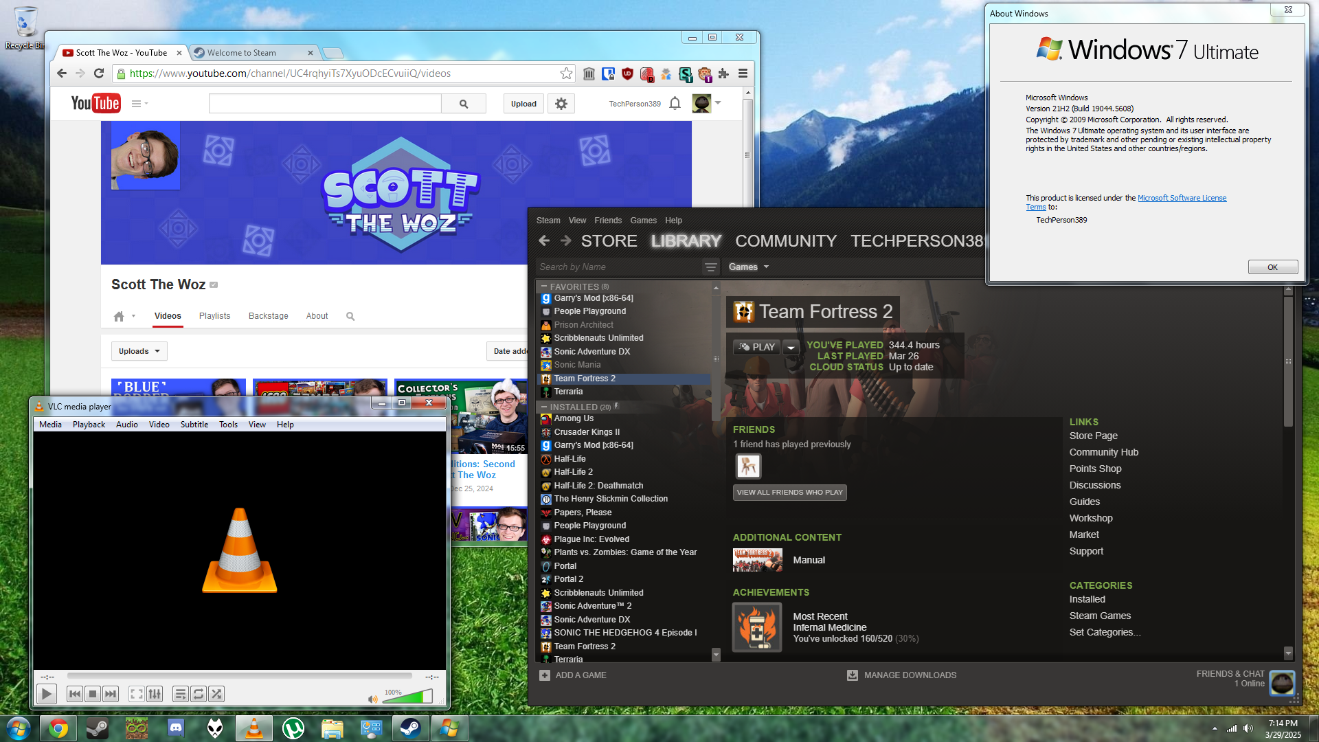The image size is (1319, 742).
Task: Click the YouTube logo
Action: click(x=96, y=103)
